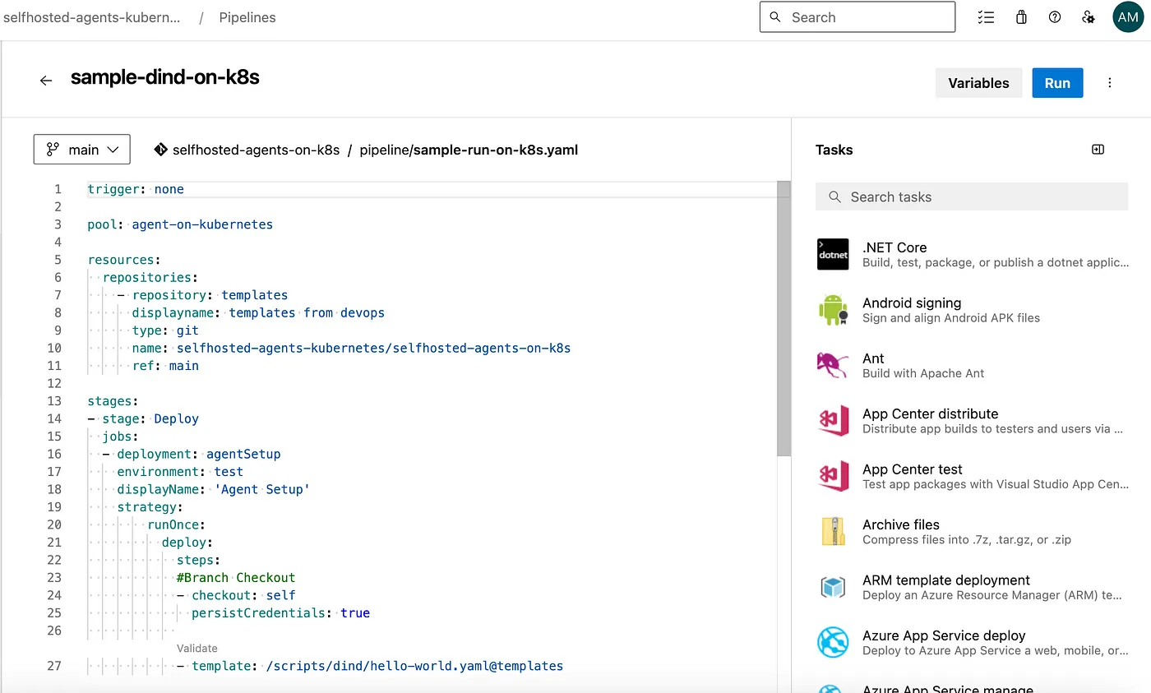Screen dimensions: 1151x693
Task: Open the more actions vertical ellipsis
Action: coord(1110,83)
